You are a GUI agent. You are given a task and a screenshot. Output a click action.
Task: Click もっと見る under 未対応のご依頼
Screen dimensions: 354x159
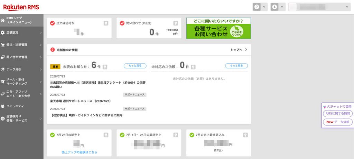tap(236, 66)
